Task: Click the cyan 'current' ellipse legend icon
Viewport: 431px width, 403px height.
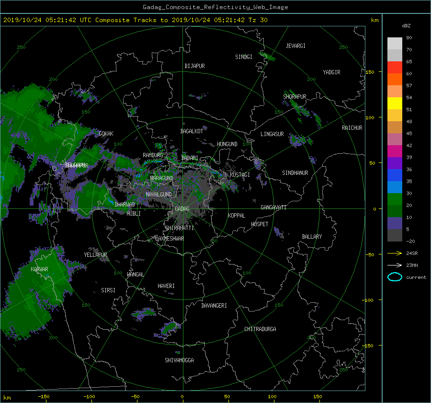Action: click(395, 277)
